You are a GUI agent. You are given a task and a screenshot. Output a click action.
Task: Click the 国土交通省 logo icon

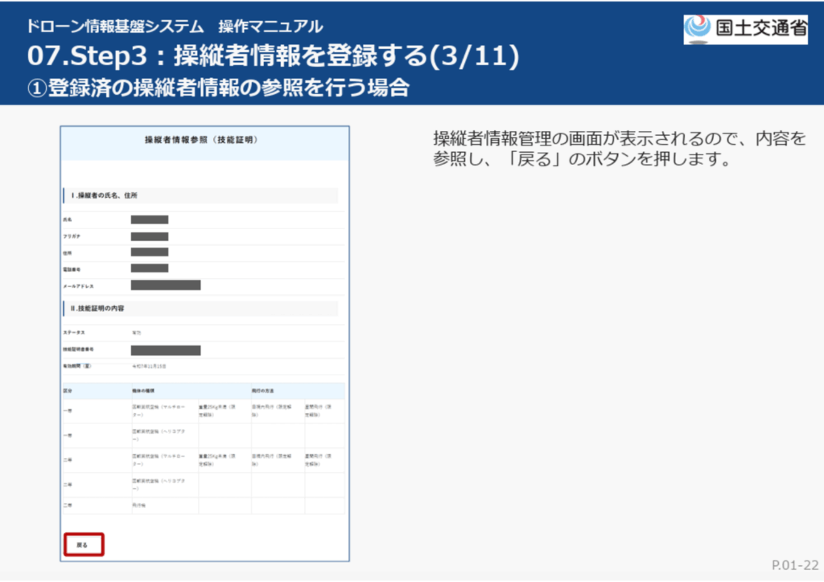point(697,27)
